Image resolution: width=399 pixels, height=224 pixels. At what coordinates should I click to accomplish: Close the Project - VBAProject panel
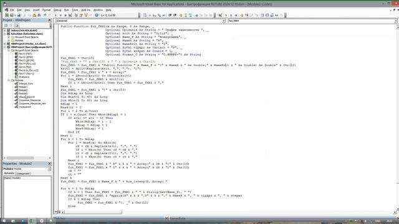49,20
